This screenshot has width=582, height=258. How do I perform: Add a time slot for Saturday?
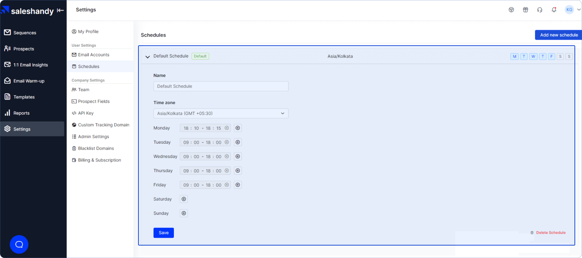pos(184,199)
